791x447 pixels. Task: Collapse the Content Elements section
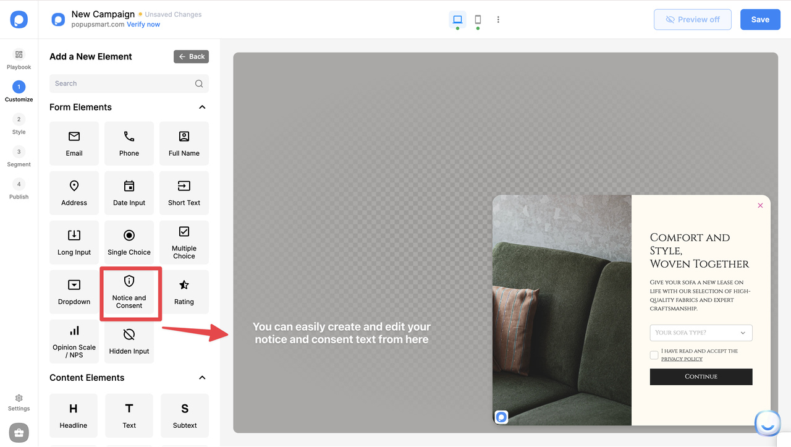pyautogui.click(x=201, y=377)
